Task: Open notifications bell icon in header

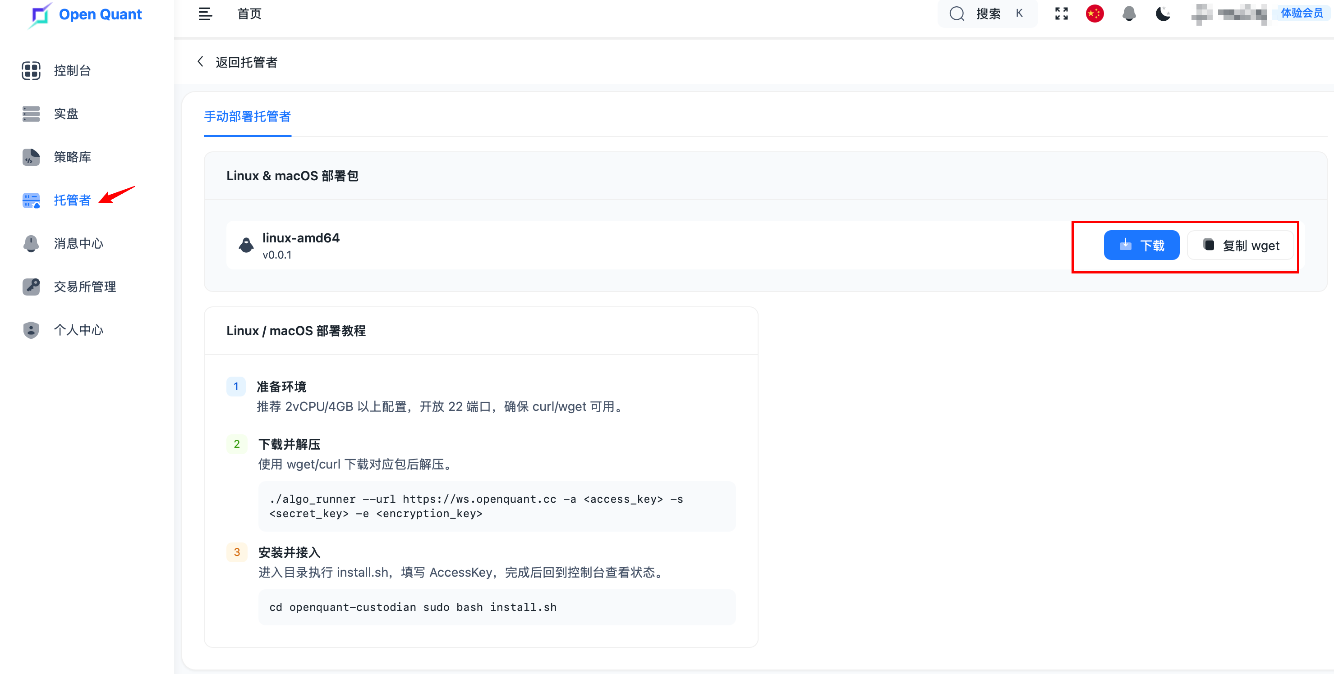Action: [1129, 14]
